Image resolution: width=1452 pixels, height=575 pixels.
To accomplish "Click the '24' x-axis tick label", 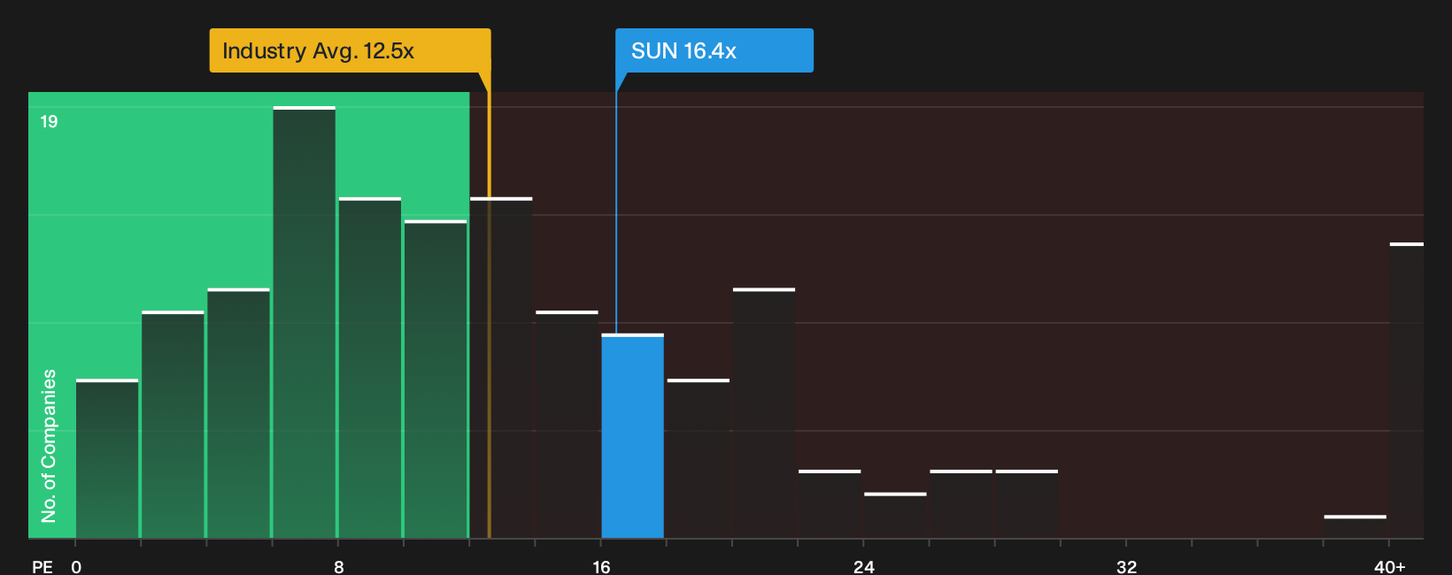I will click(864, 567).
